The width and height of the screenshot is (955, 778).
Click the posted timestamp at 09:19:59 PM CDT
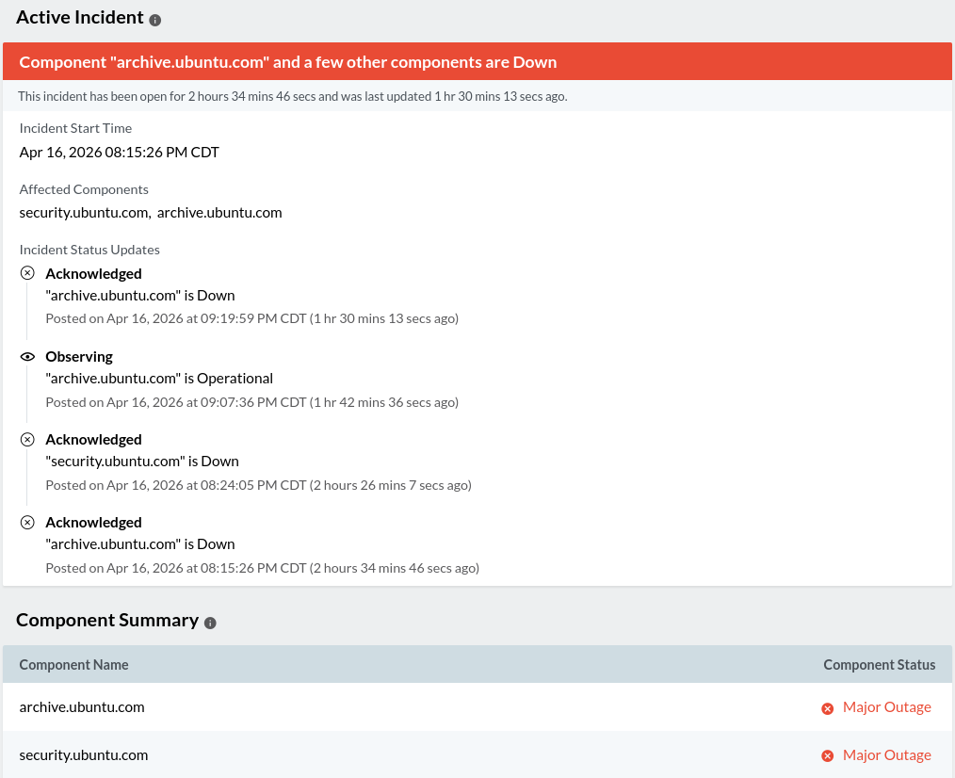click(252, 318)
